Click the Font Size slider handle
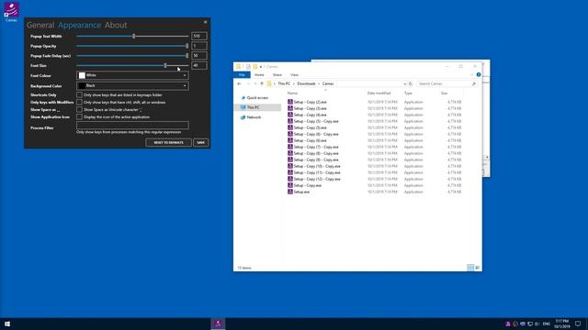588x330 pixels. click(165, 65)
